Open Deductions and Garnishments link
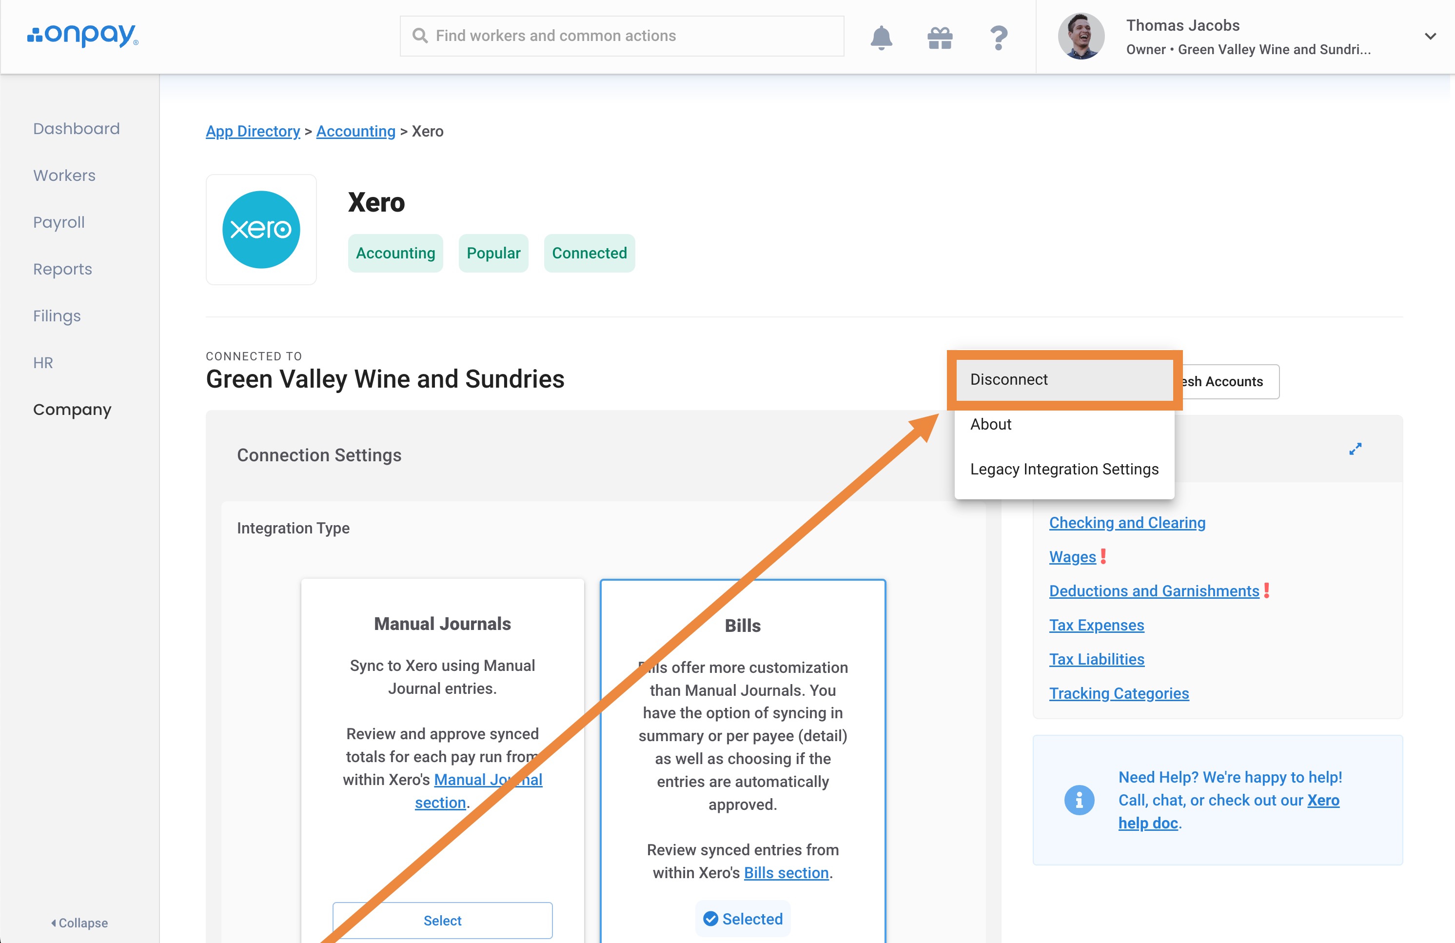 [x=1154, y=591]
